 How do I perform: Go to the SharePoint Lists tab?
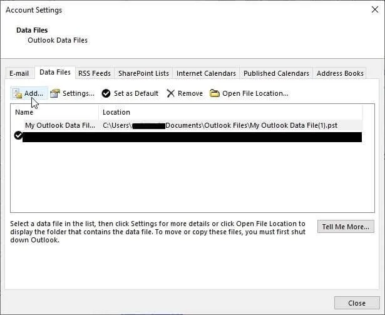(x=143, y=73)
